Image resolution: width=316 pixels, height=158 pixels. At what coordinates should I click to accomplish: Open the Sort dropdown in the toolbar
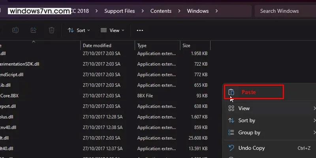click(79, 30)
